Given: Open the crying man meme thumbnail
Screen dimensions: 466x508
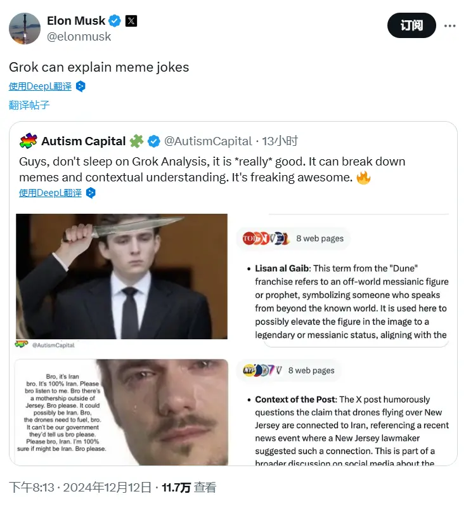Looking at the screenshot, I should (x=122, y=412).
